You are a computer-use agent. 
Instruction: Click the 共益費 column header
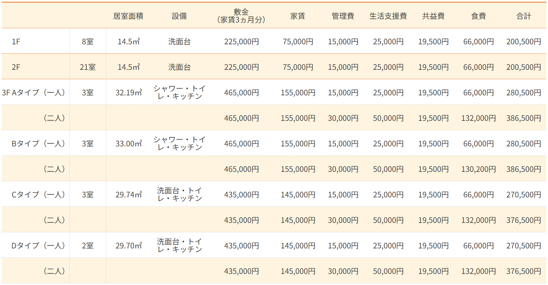[433, 16]
